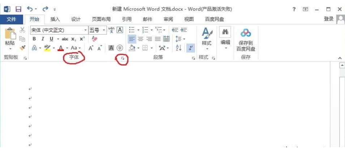This screenshot has width=345, height=157.
Task: Increase the paragraph indent
Action: tap(184, 30)
